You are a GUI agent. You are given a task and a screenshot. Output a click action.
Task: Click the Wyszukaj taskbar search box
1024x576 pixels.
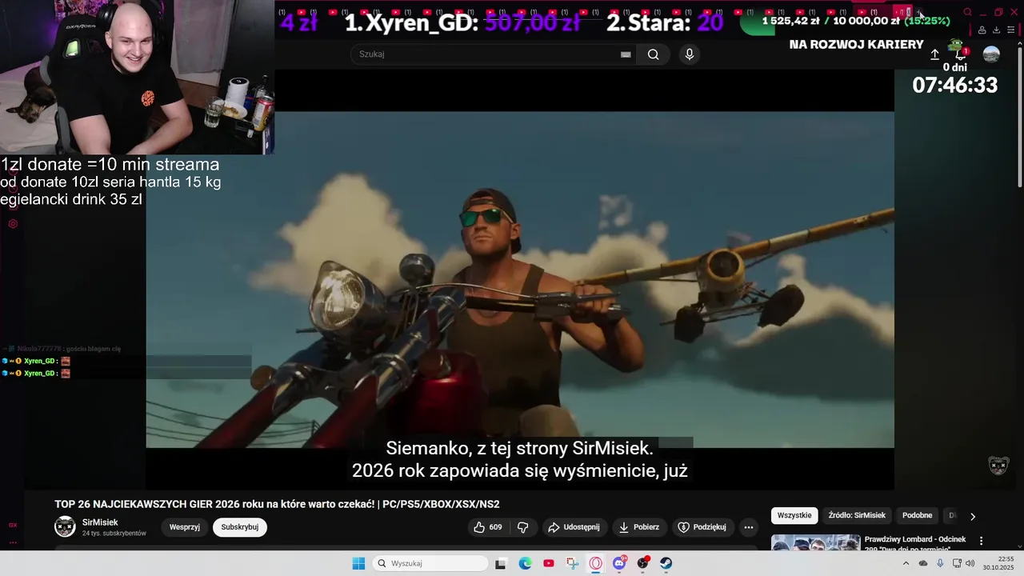coord(431,563)
